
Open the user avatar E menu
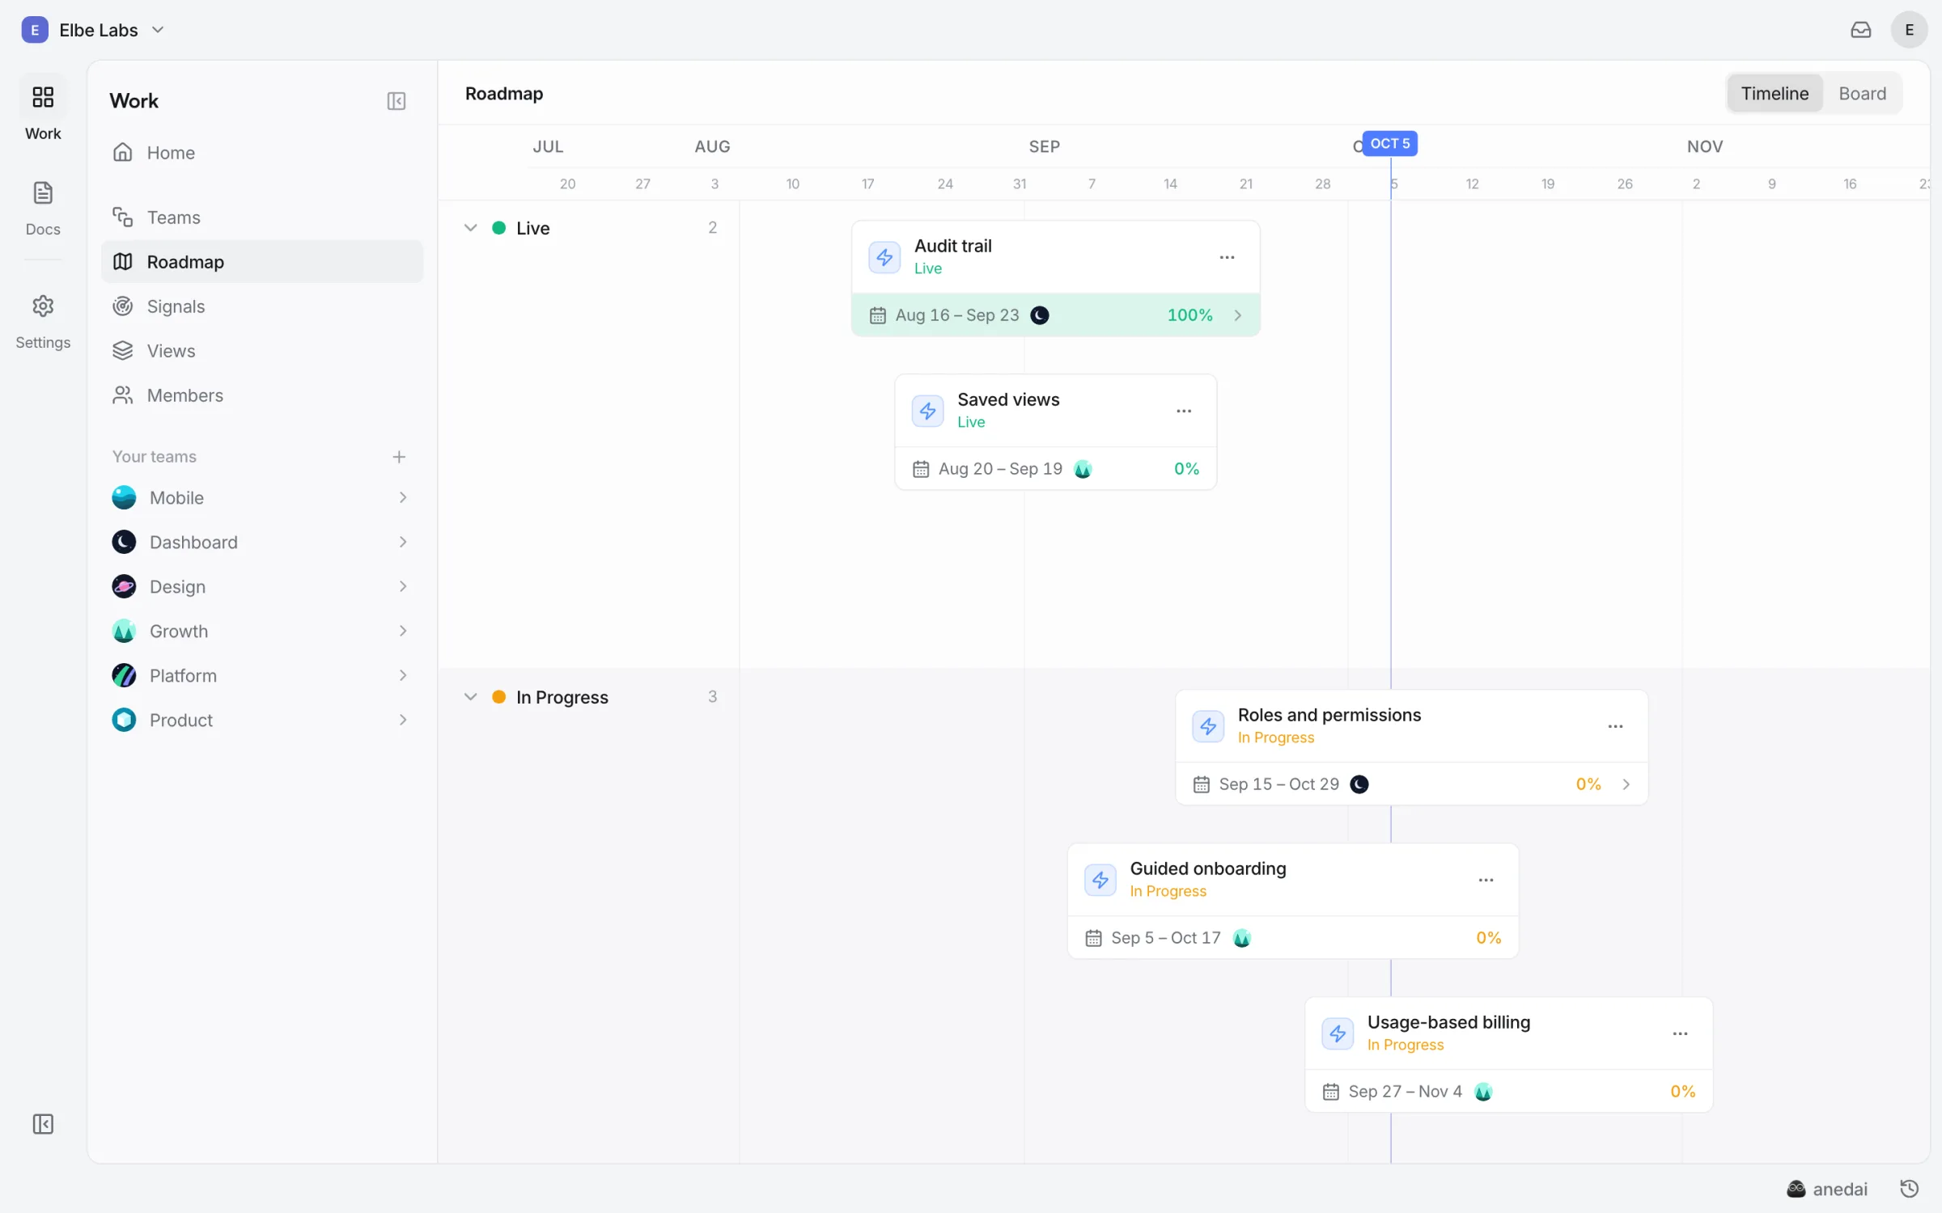1909,30
